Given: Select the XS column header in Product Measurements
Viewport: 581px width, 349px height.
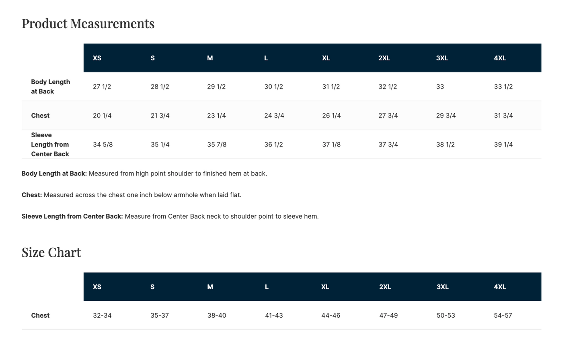Looking at the screenshot, I should [97, 58].
